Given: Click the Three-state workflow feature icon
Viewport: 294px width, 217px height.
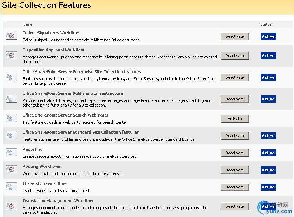Looking at the screenshot, I should click(11, 187).
